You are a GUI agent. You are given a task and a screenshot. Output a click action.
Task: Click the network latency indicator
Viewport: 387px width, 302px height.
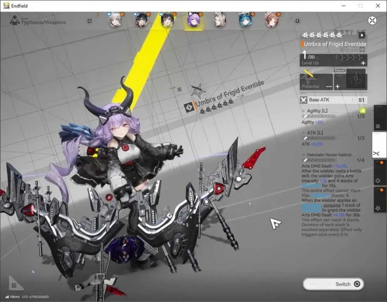(12, 297)
